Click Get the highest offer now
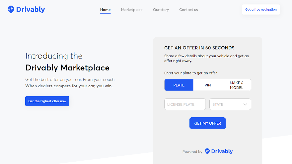Screen dimensions: 292x164 pyautogui.click(x=47, y=101)
